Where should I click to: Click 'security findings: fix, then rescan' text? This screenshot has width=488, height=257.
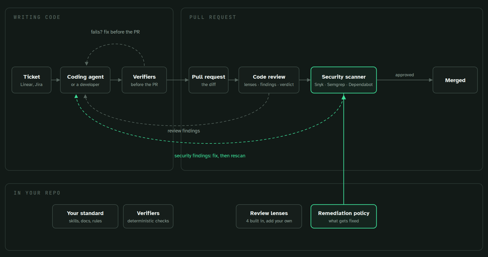pos(210,156)
